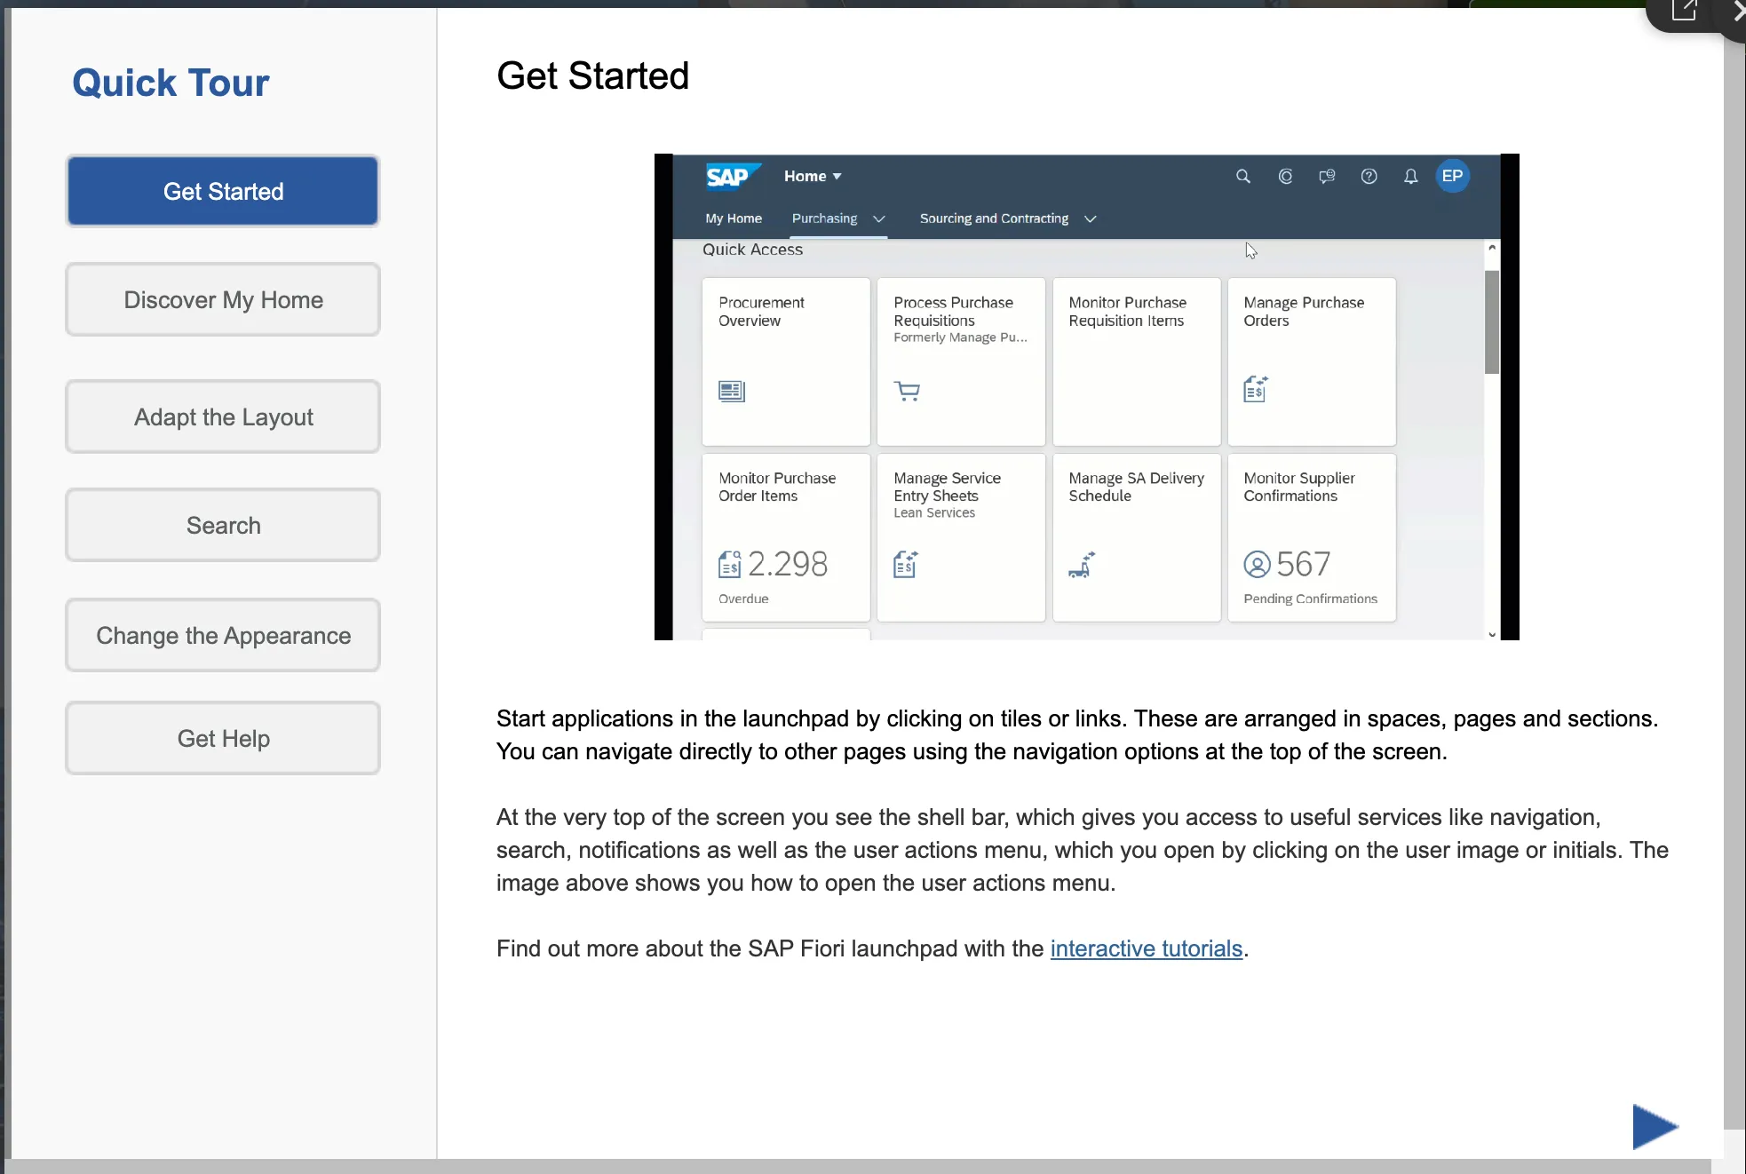Click the SAP logo

click(x=730, y=177)
